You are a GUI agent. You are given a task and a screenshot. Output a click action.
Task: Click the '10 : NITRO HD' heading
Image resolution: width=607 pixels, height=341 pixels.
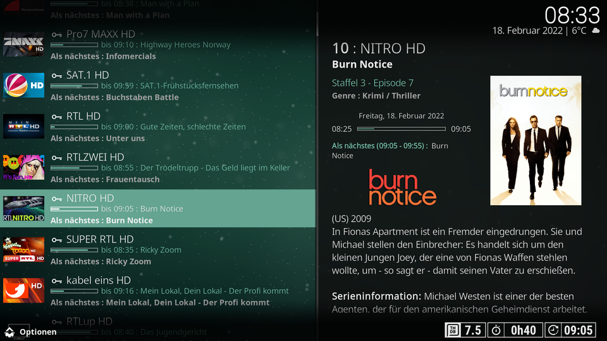(379, 49)
